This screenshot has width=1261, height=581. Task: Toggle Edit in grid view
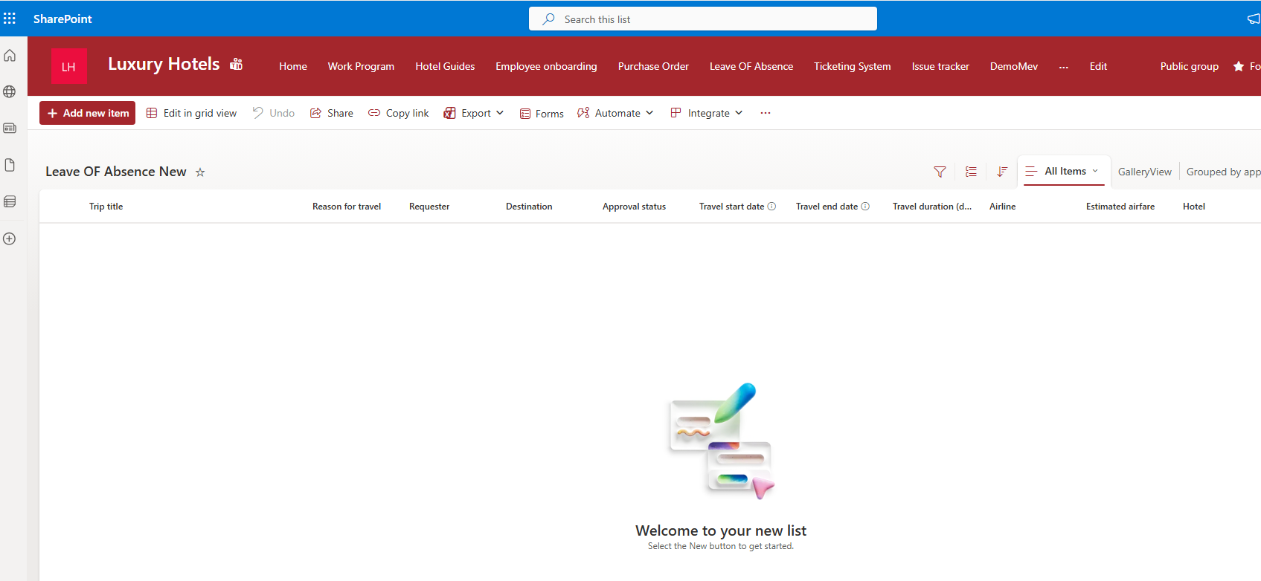pyautogui.click(x=192, y=113)
